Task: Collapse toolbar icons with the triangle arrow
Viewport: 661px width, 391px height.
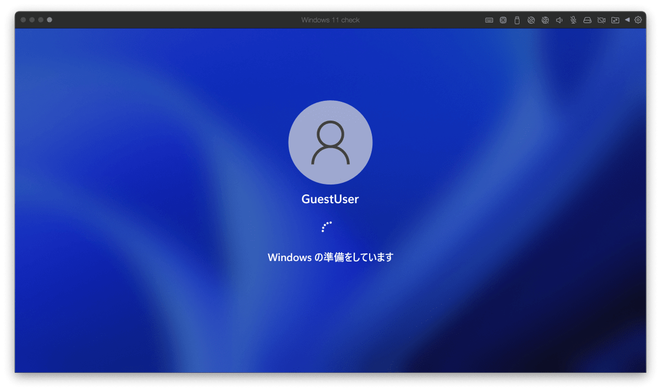Action: click(x=627, y=20)
